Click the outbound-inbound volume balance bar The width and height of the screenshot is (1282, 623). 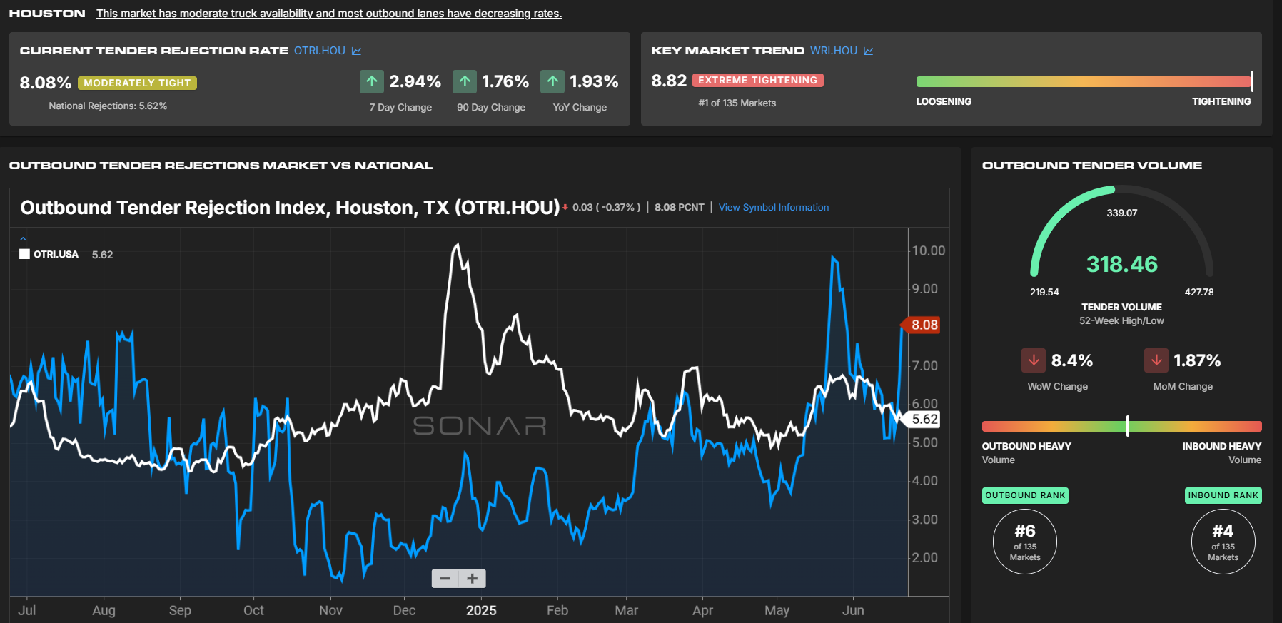tap(1121, 426)
